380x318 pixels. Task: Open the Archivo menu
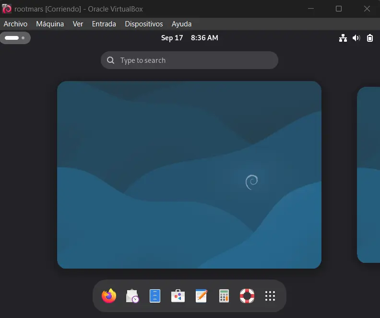[15, 24]
